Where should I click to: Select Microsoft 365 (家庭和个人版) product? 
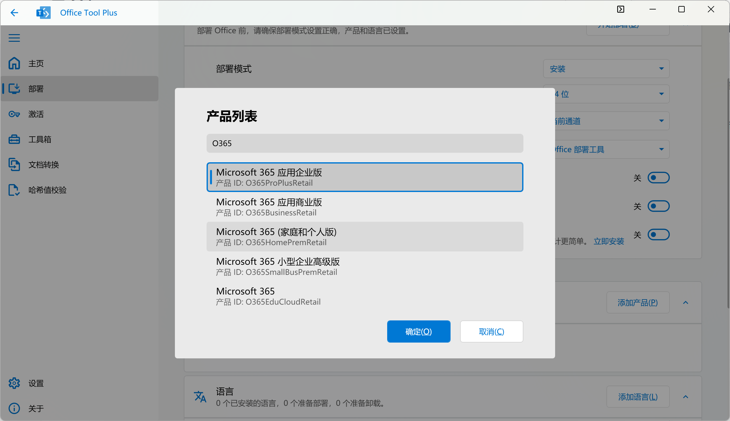point(365,237)
